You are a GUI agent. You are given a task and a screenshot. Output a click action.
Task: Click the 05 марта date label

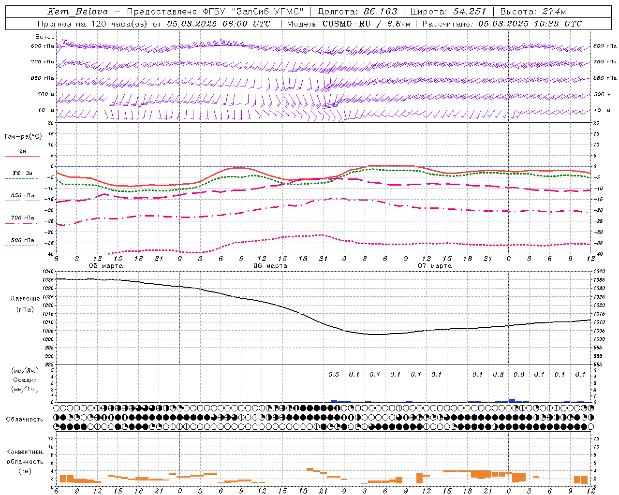(106, 265)
